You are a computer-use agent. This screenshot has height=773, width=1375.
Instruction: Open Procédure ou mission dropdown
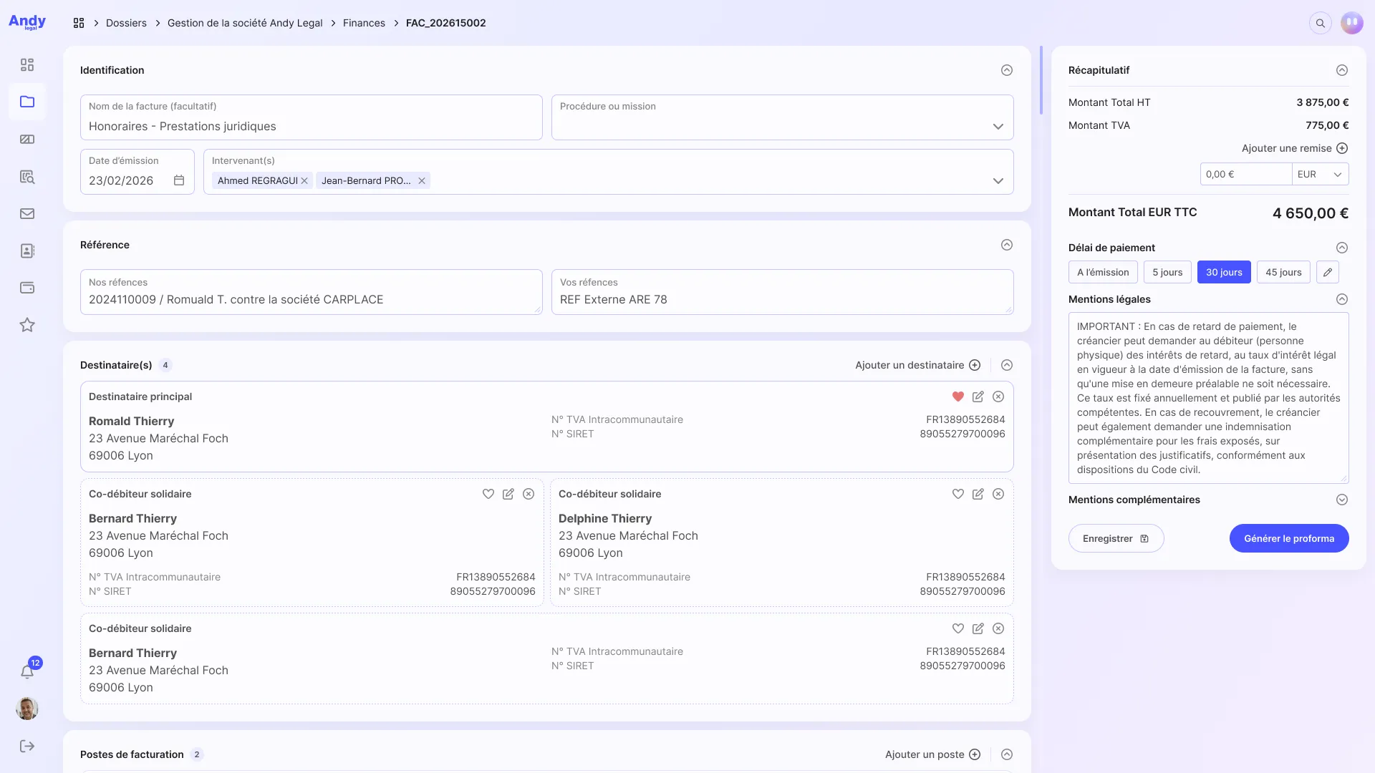point(782,117)
